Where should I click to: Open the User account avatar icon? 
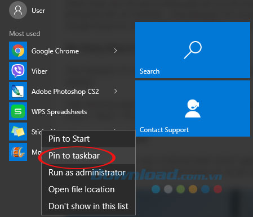18,10
